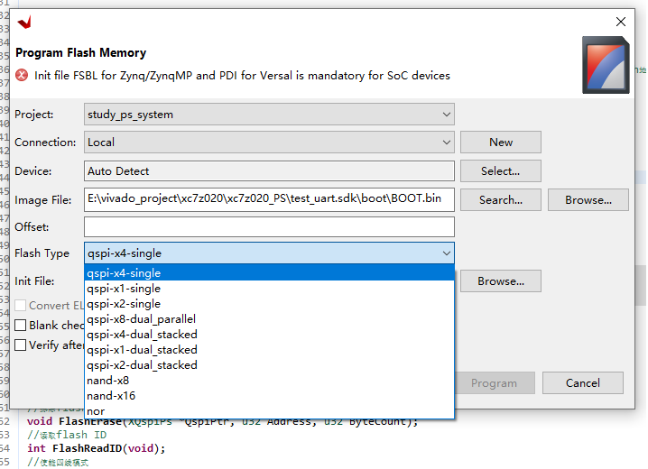Click the empty Offset input field
The image size is (648, 469).
point(269,227)
